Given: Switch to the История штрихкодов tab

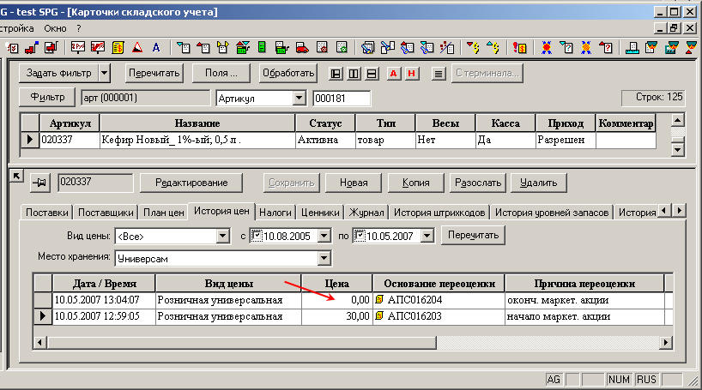Looking at the screenshot, I should click(x=439, y=213).
